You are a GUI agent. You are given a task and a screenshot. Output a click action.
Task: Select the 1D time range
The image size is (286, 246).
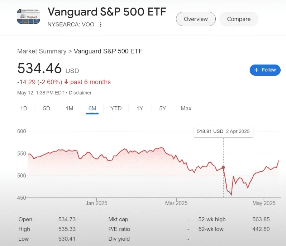click(x=24, y=108)
